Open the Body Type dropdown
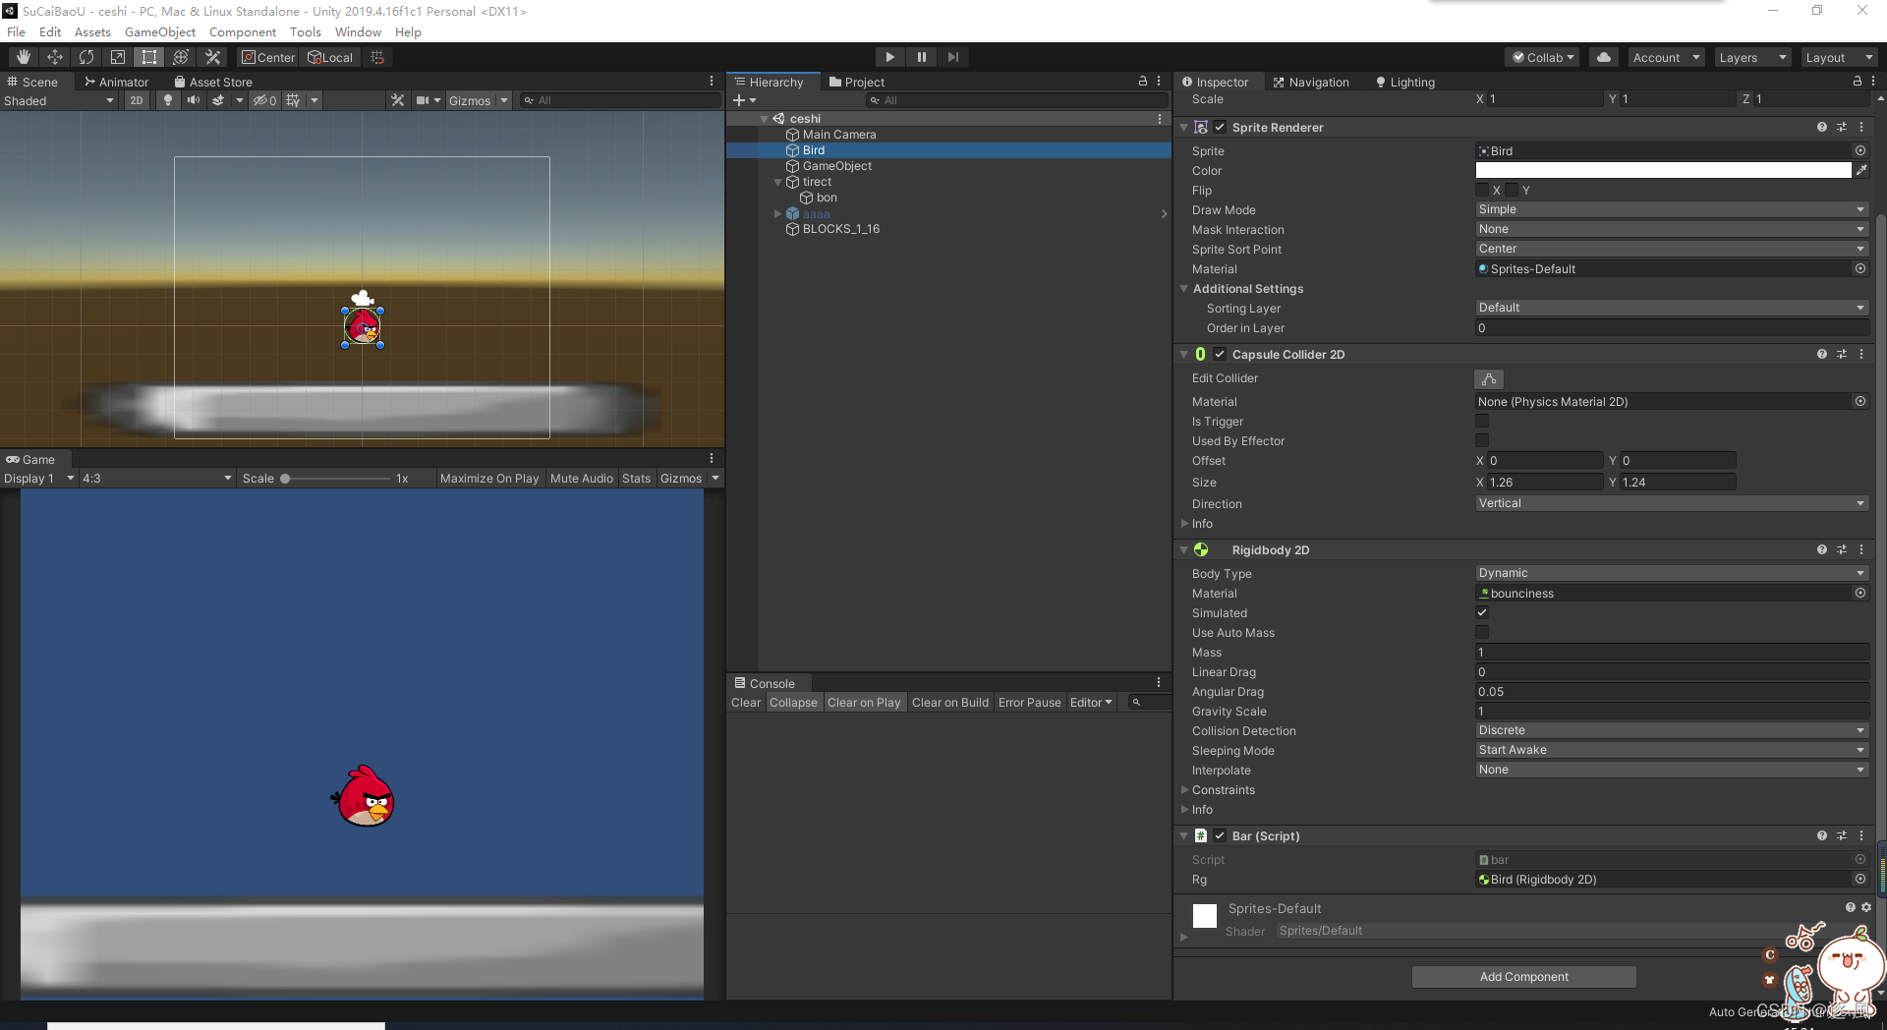The image size is (1887, 1030). coord(1671,573)
